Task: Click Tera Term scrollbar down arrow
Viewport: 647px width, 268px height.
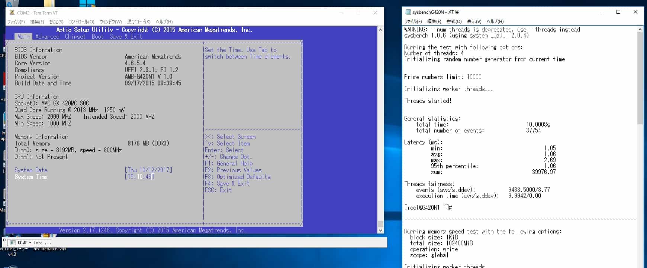Action: coord(380,231)
